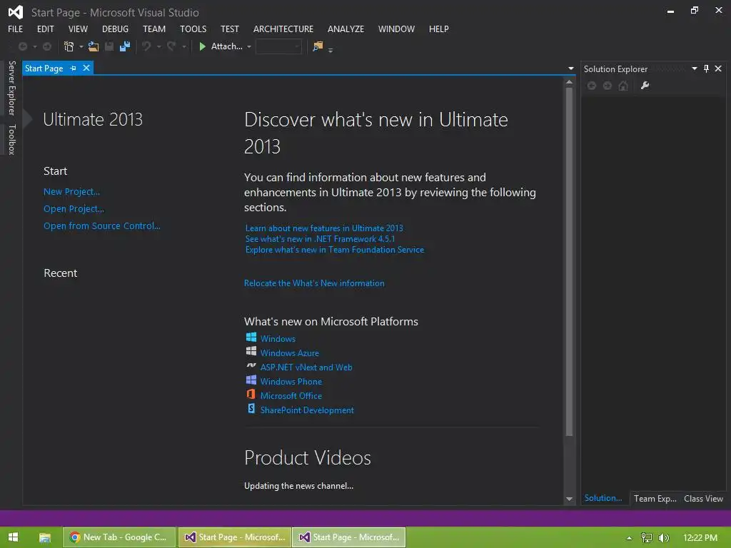Open the New Project icon dropdown arrow
Viewport: 731px width, 548px height.
81,46
